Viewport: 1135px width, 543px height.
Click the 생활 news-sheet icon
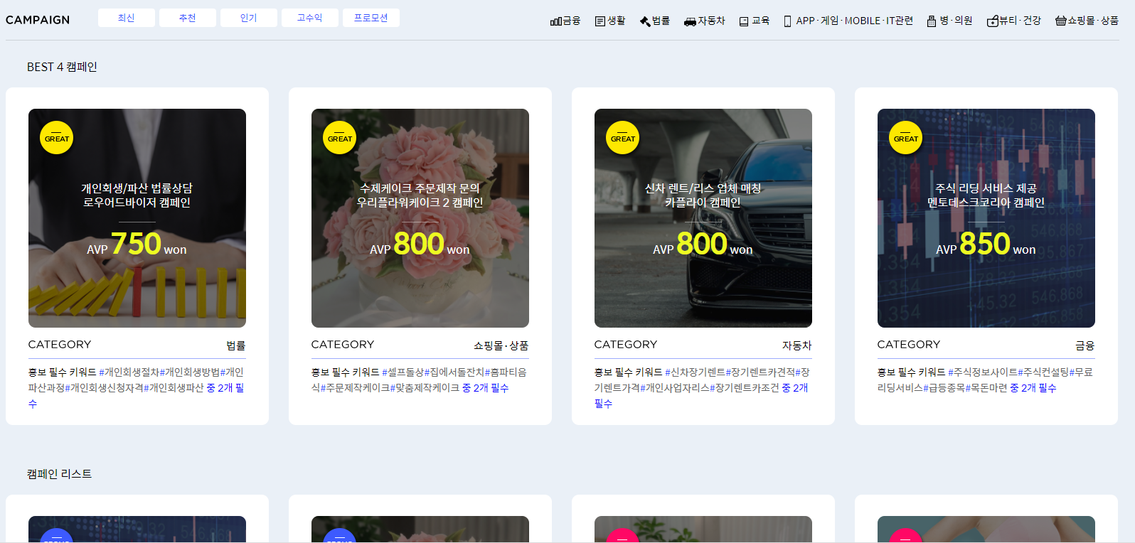[600, 21]
